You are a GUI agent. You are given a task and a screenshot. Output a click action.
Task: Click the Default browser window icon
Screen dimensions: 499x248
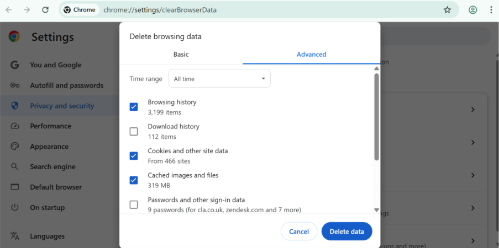tap(14, 187)
